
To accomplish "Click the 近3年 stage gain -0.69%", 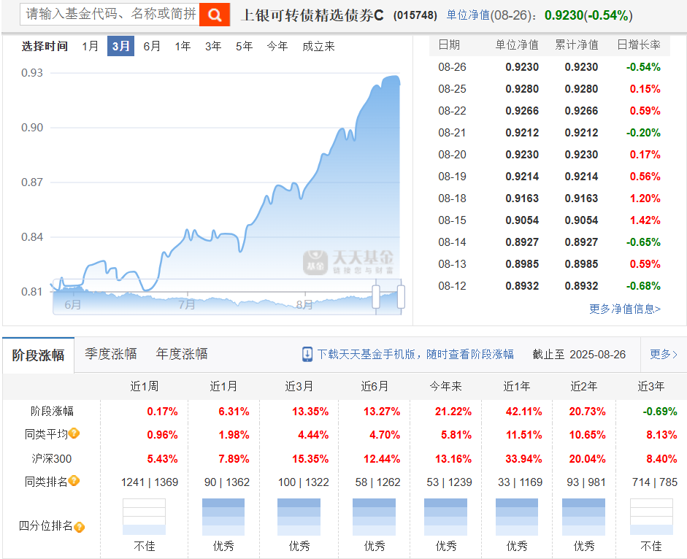I will [660, 412].
